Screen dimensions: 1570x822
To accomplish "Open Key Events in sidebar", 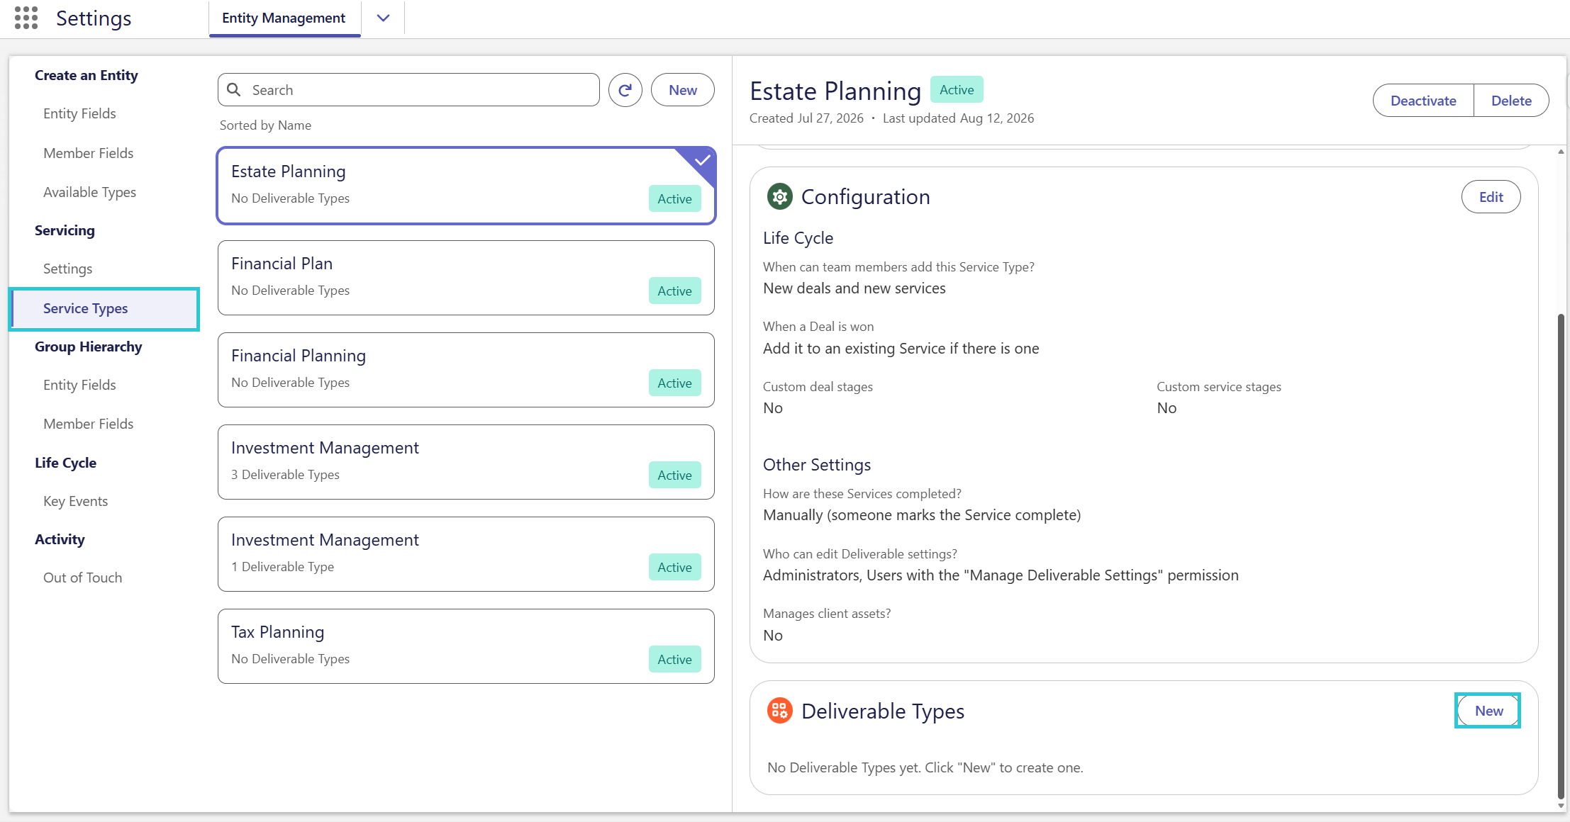I will [75, 501].
